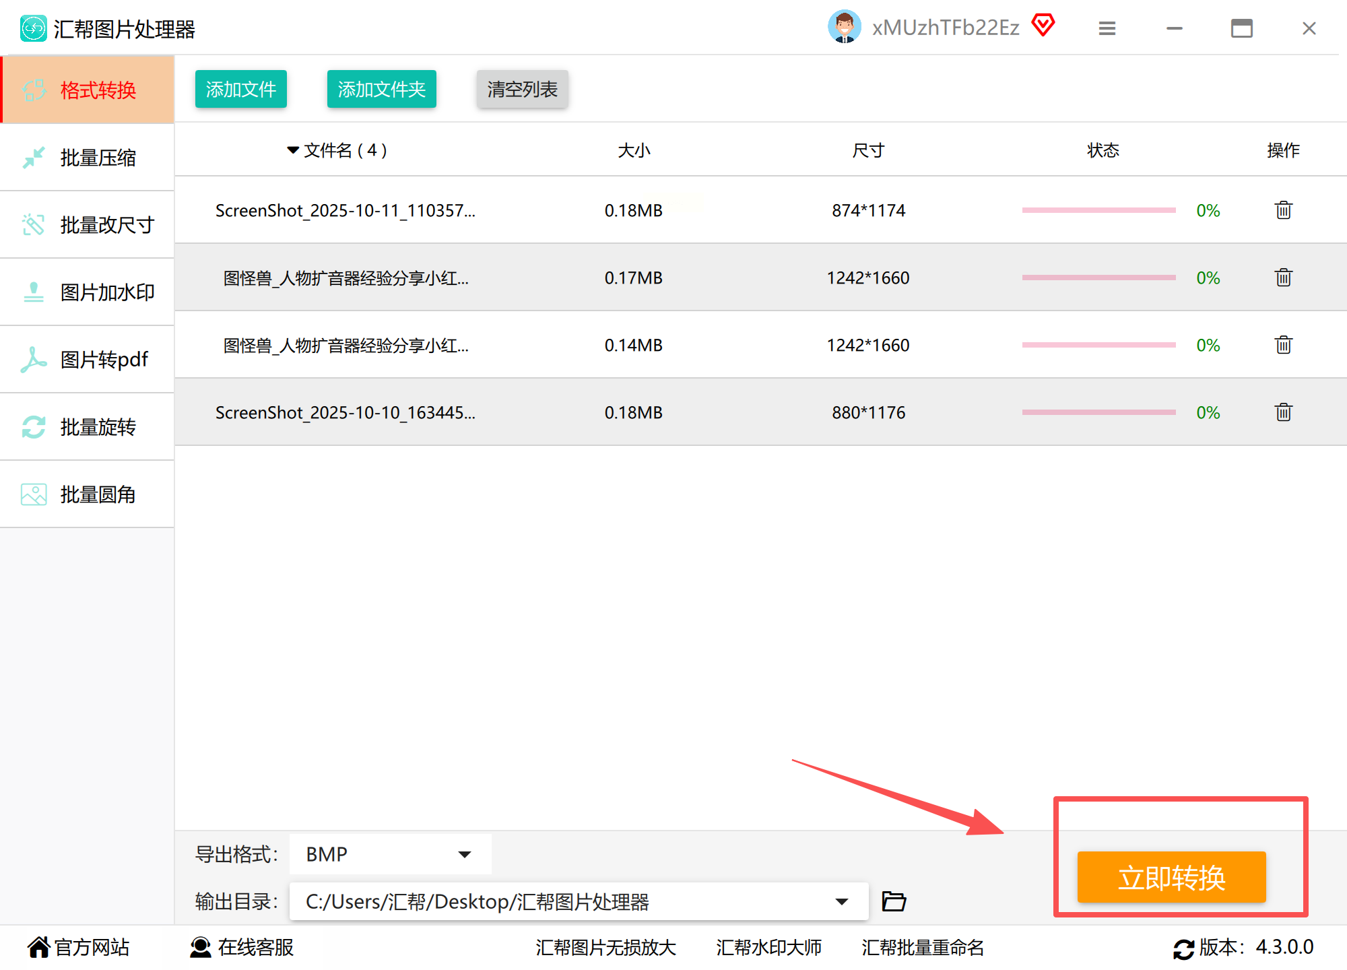The image size is (1347, 970).
Task: Click the progress bar of the first file
Action: [1098, 210]
